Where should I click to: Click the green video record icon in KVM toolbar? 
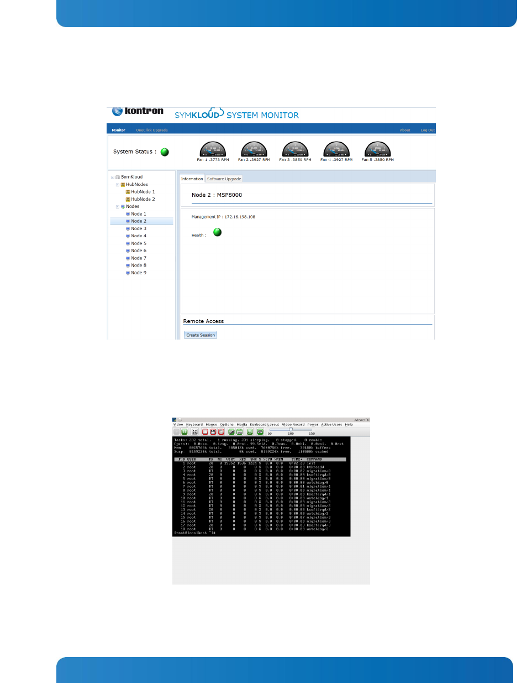coord(250,432)
